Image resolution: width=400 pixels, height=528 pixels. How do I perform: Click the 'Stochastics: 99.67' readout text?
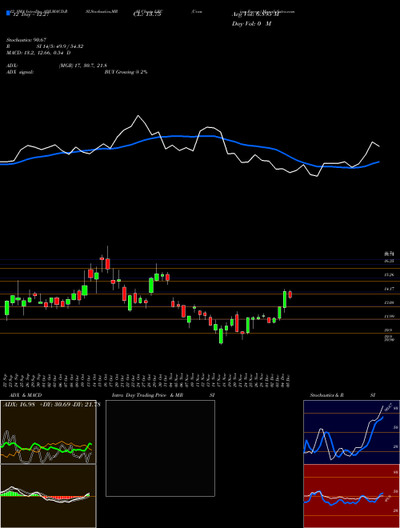(26, 41)
